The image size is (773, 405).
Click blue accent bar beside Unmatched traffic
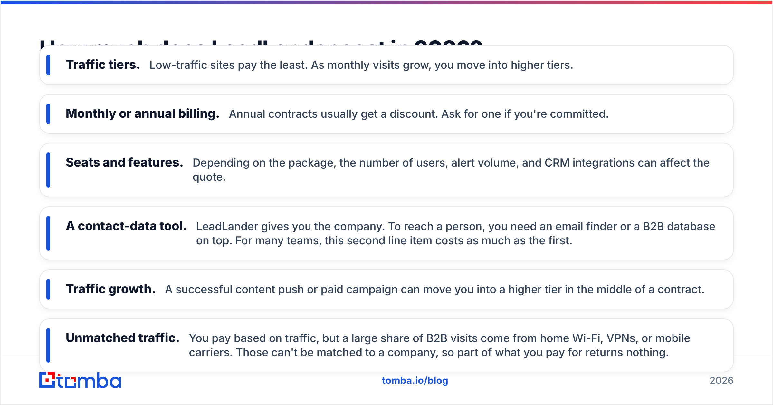click(48, 345)
